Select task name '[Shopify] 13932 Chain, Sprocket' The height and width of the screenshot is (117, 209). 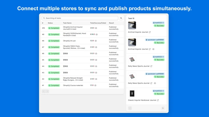click(x=74, y=47)
